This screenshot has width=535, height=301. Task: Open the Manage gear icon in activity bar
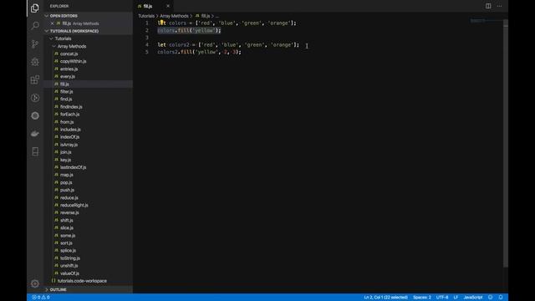(x=35, y=283)
